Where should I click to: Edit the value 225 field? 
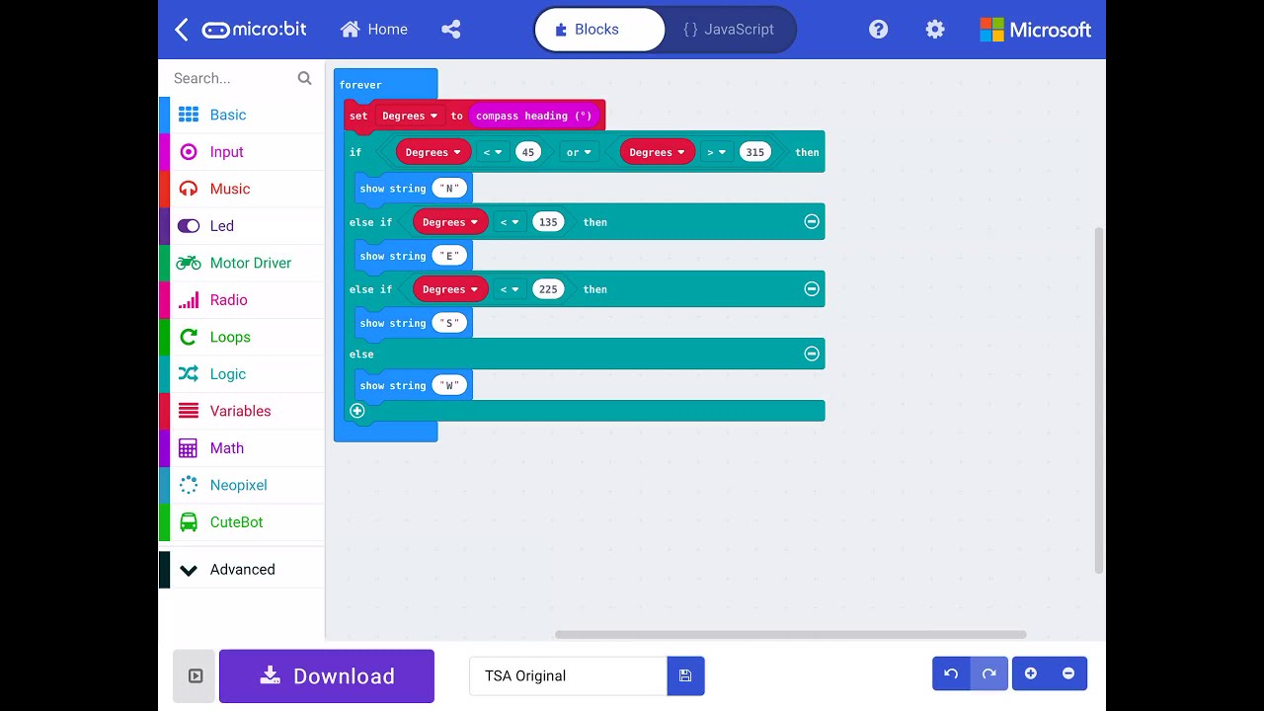pos(548,289)
